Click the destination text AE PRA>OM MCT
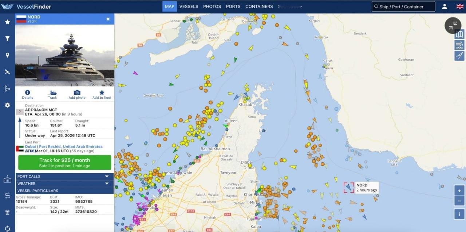Screen dimensions: 466x232 (41, 110)
